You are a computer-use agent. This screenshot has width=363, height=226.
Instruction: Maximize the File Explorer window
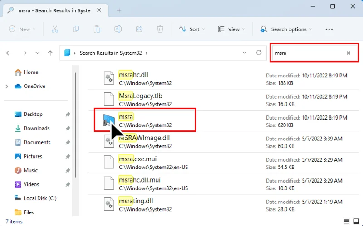pyautogui.click(x=333, y=6)
